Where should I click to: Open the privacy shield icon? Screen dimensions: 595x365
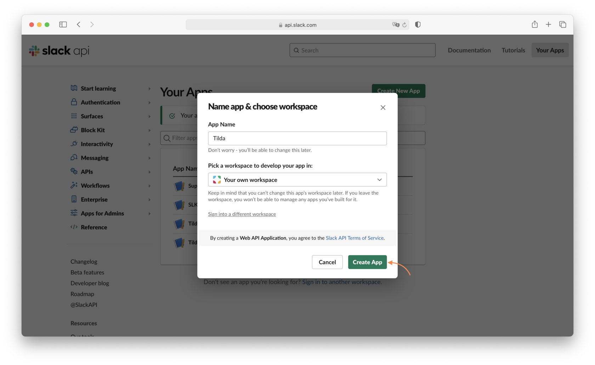pyautogui.click(x=418, y=24)
